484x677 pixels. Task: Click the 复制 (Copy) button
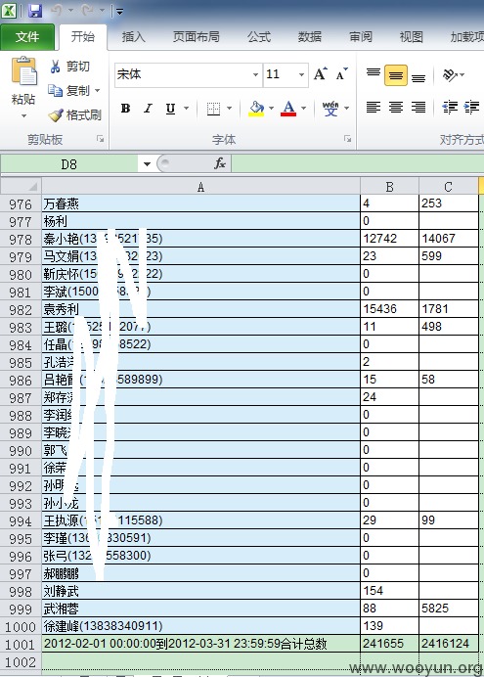point(69,91)
